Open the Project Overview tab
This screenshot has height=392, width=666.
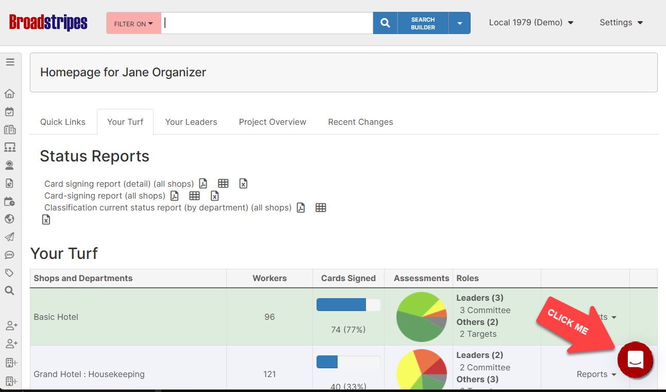(273, 122)
